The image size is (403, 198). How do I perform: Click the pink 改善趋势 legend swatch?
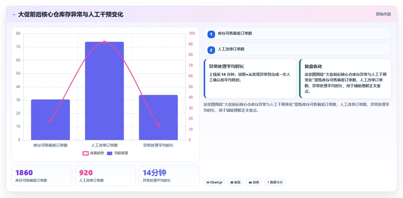tap(86, 153)
